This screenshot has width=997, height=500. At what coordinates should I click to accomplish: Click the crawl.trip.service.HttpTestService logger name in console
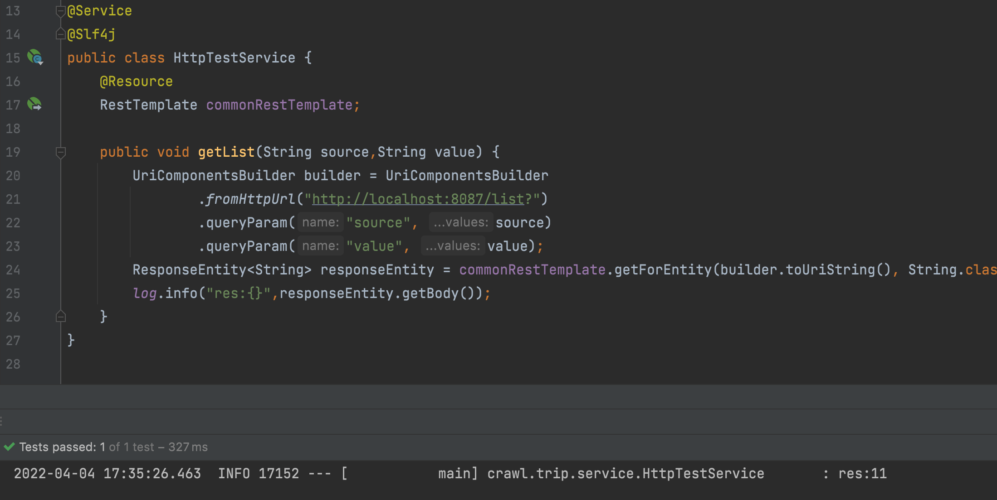(626, 473)
